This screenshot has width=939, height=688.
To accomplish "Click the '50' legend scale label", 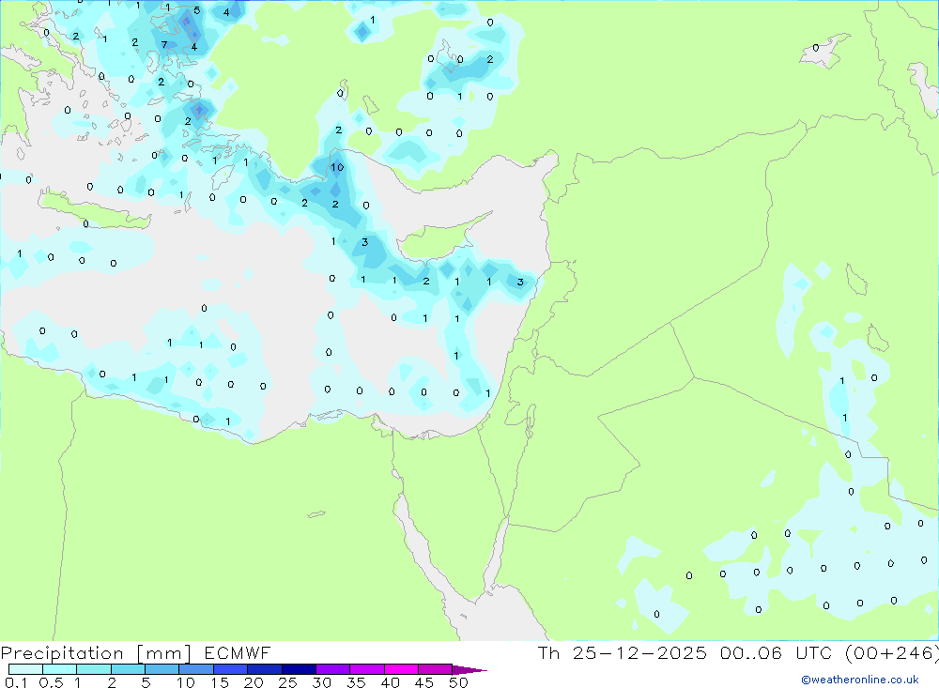I will click(x=458, y=682).
